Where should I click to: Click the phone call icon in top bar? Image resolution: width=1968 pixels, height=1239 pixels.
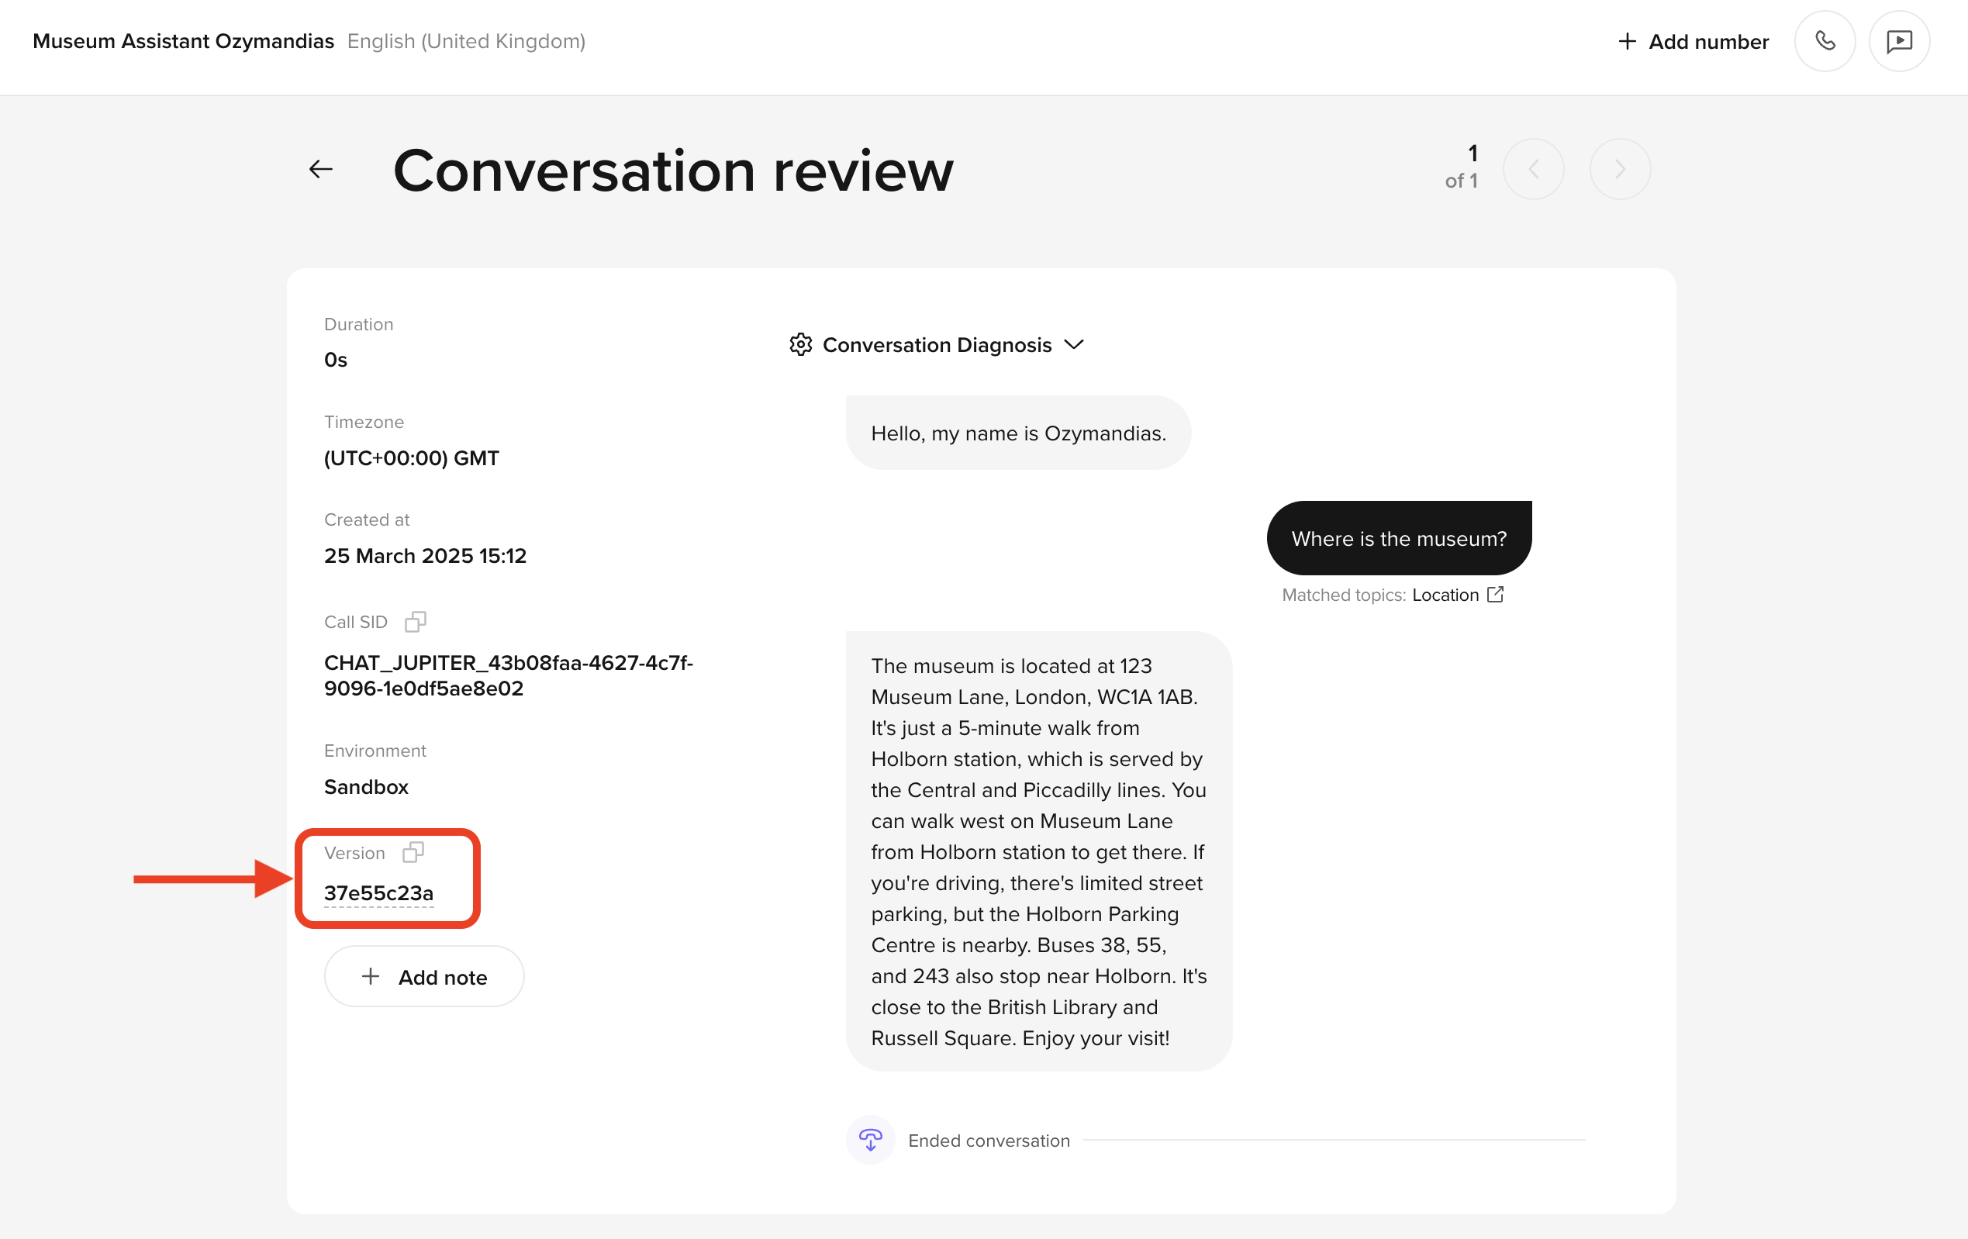pos(1825,40)
